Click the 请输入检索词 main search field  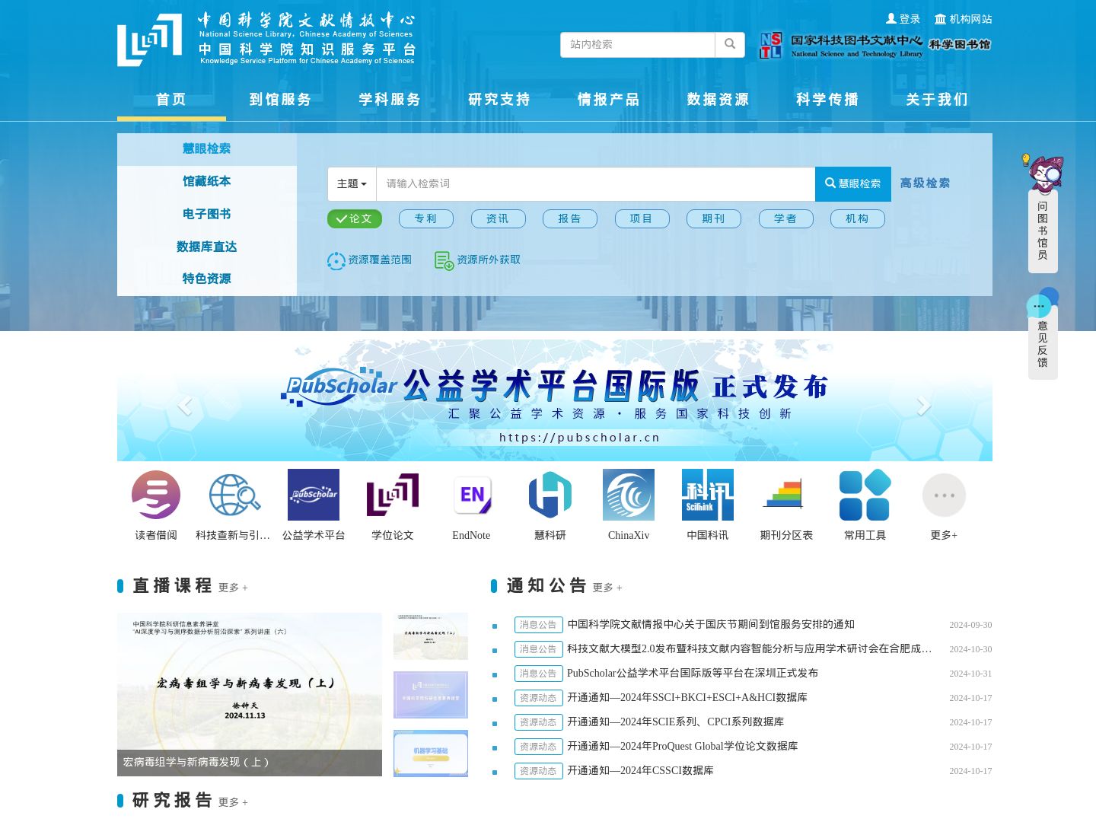click(596, 184)
